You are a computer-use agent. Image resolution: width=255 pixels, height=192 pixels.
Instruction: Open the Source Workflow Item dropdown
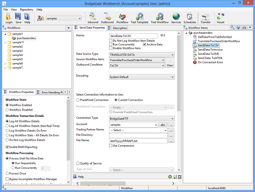(x=137, y=60)
